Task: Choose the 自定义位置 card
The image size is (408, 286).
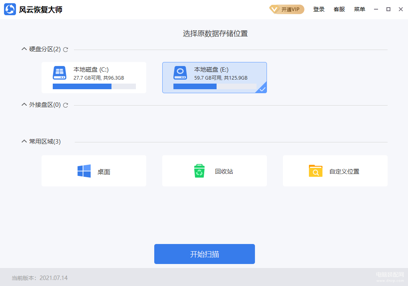Action: pos(335,171)
